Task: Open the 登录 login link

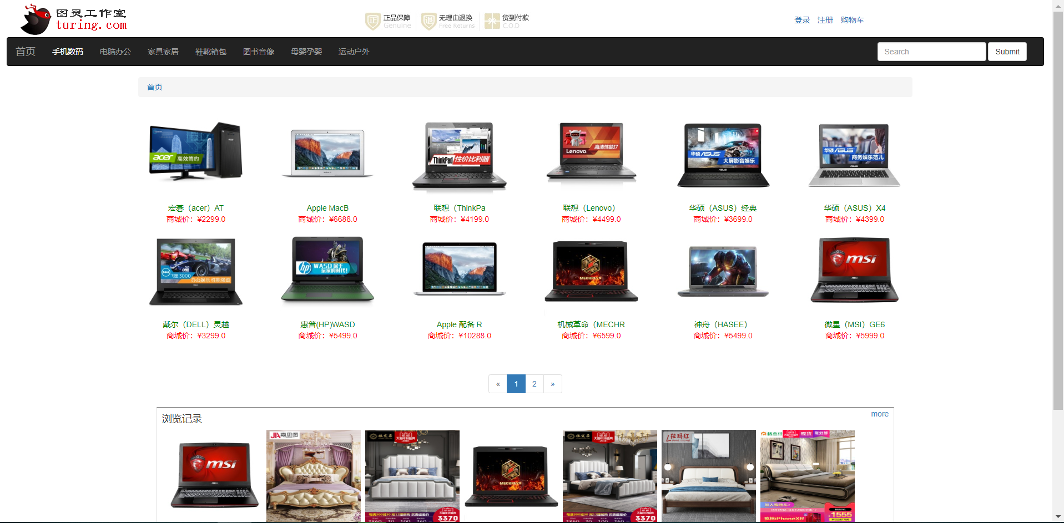Action: [x=802, y=20]
